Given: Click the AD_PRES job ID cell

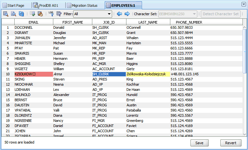Looking at the screenshot, I should [x=109, y=79].
